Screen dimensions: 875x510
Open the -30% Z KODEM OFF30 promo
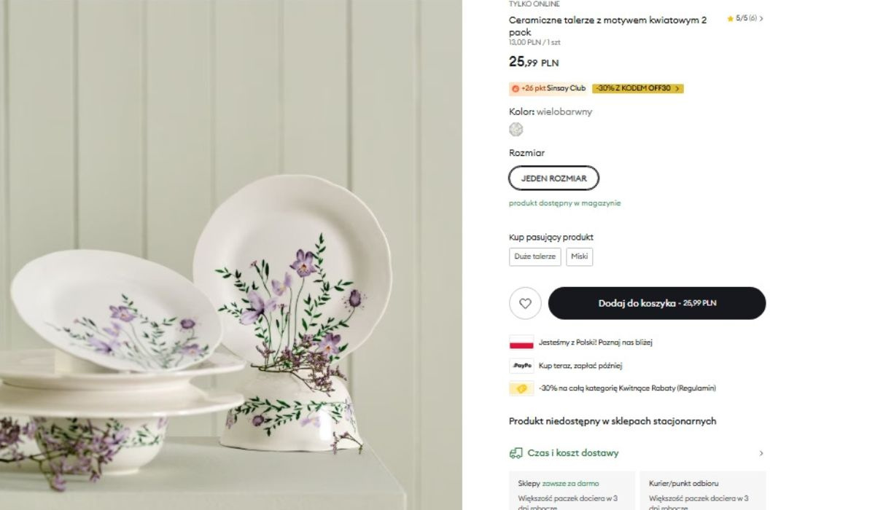(637, 89)
